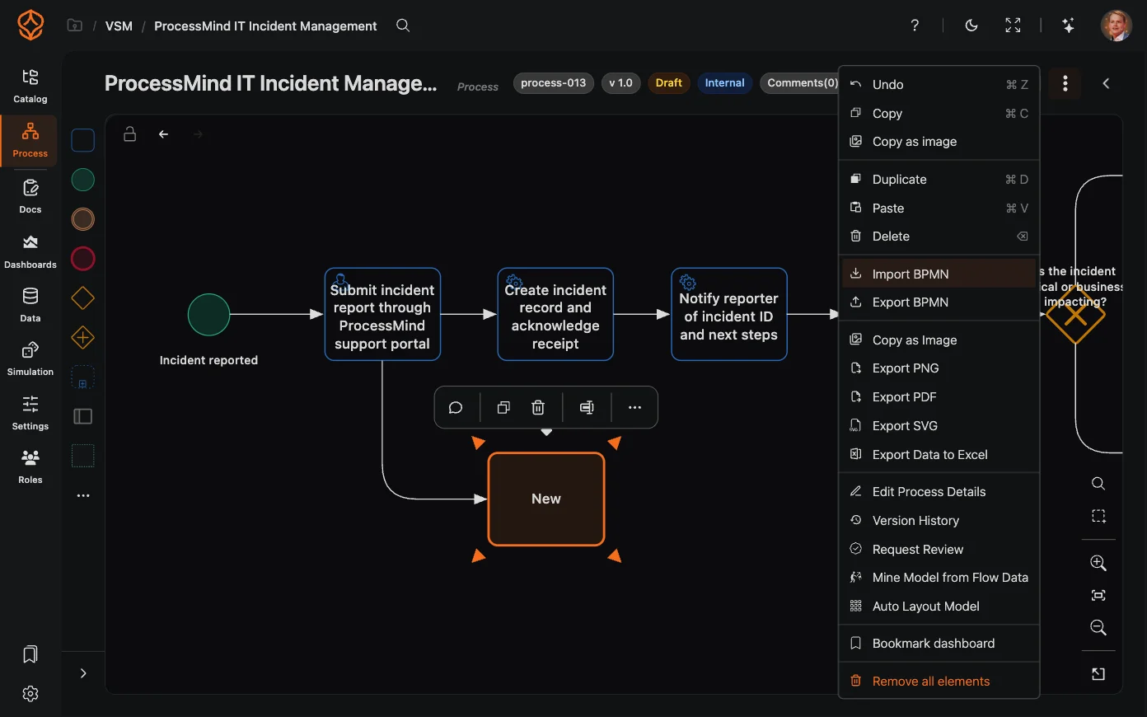Viewport: 1147px width, 717px height.
Task: Select the red end event shape
Action: tap(83, 259)
